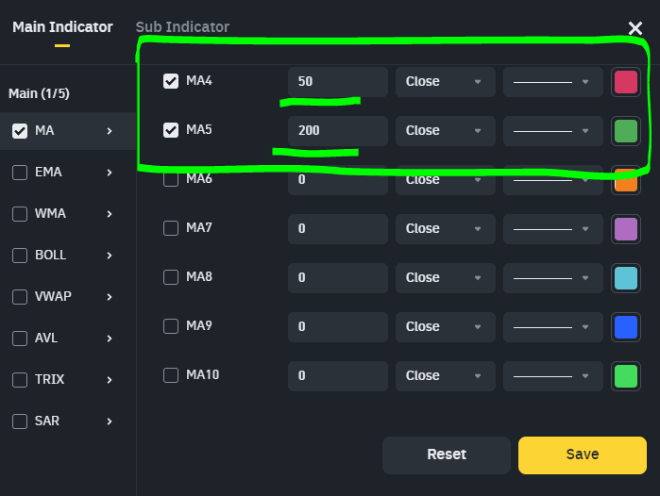Open MA4 Close source dropdown
660x496 pixels.
[444, 81]
